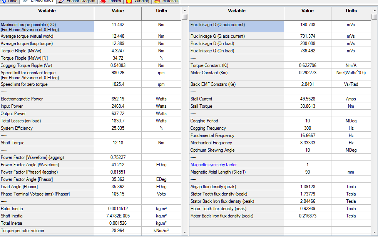378x239 pixels.
Task: Select the Maximum torque possible (DQ) row
Action: [x=47, y=27]
